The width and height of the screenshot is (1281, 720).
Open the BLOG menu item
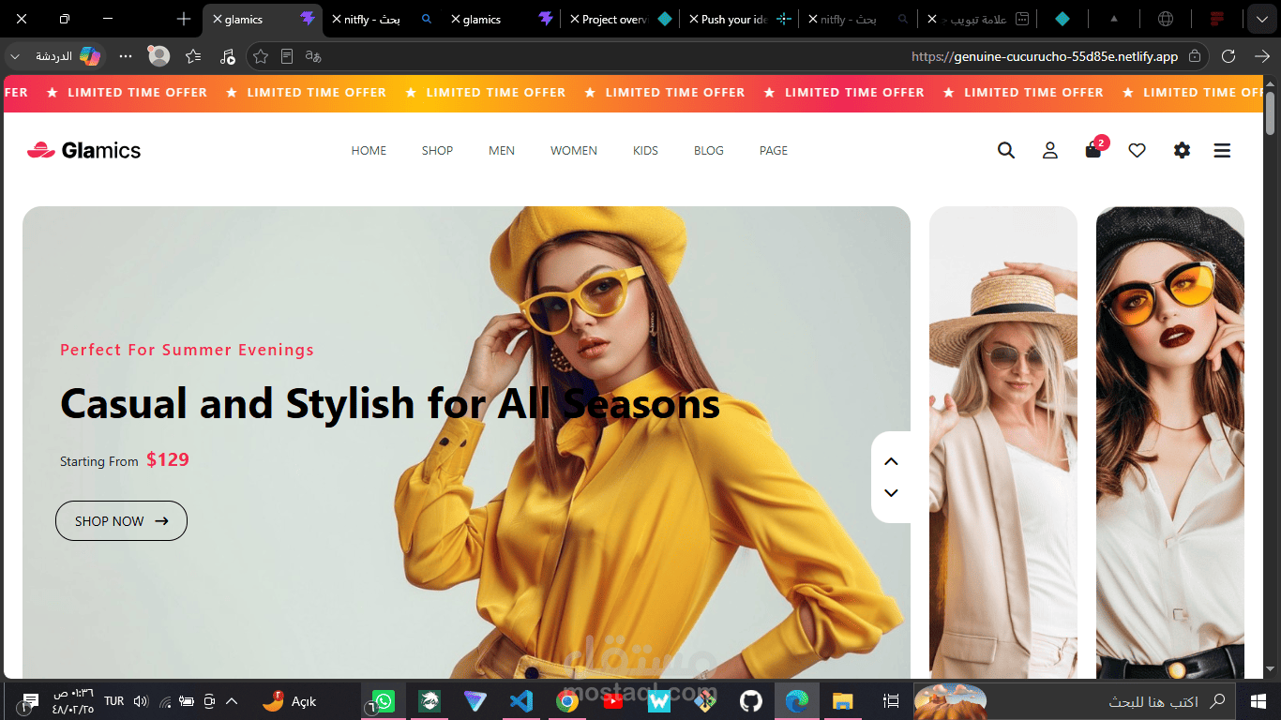pos(709,150)
